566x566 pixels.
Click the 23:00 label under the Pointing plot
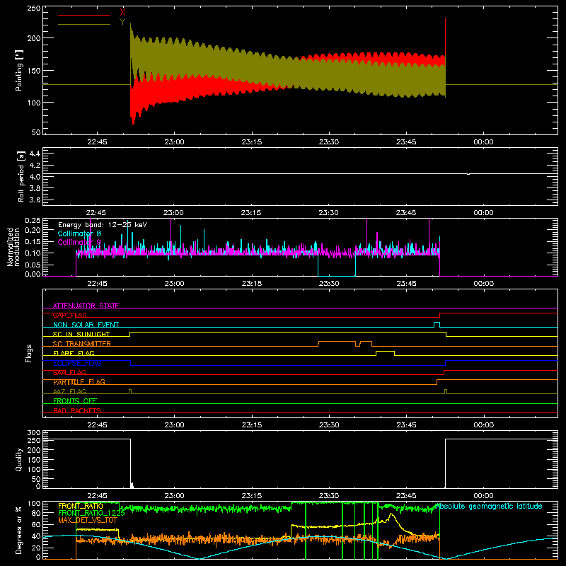(x=174, y=142)
